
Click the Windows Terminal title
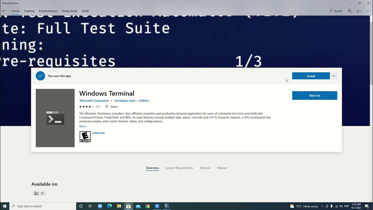pos(107,93)
